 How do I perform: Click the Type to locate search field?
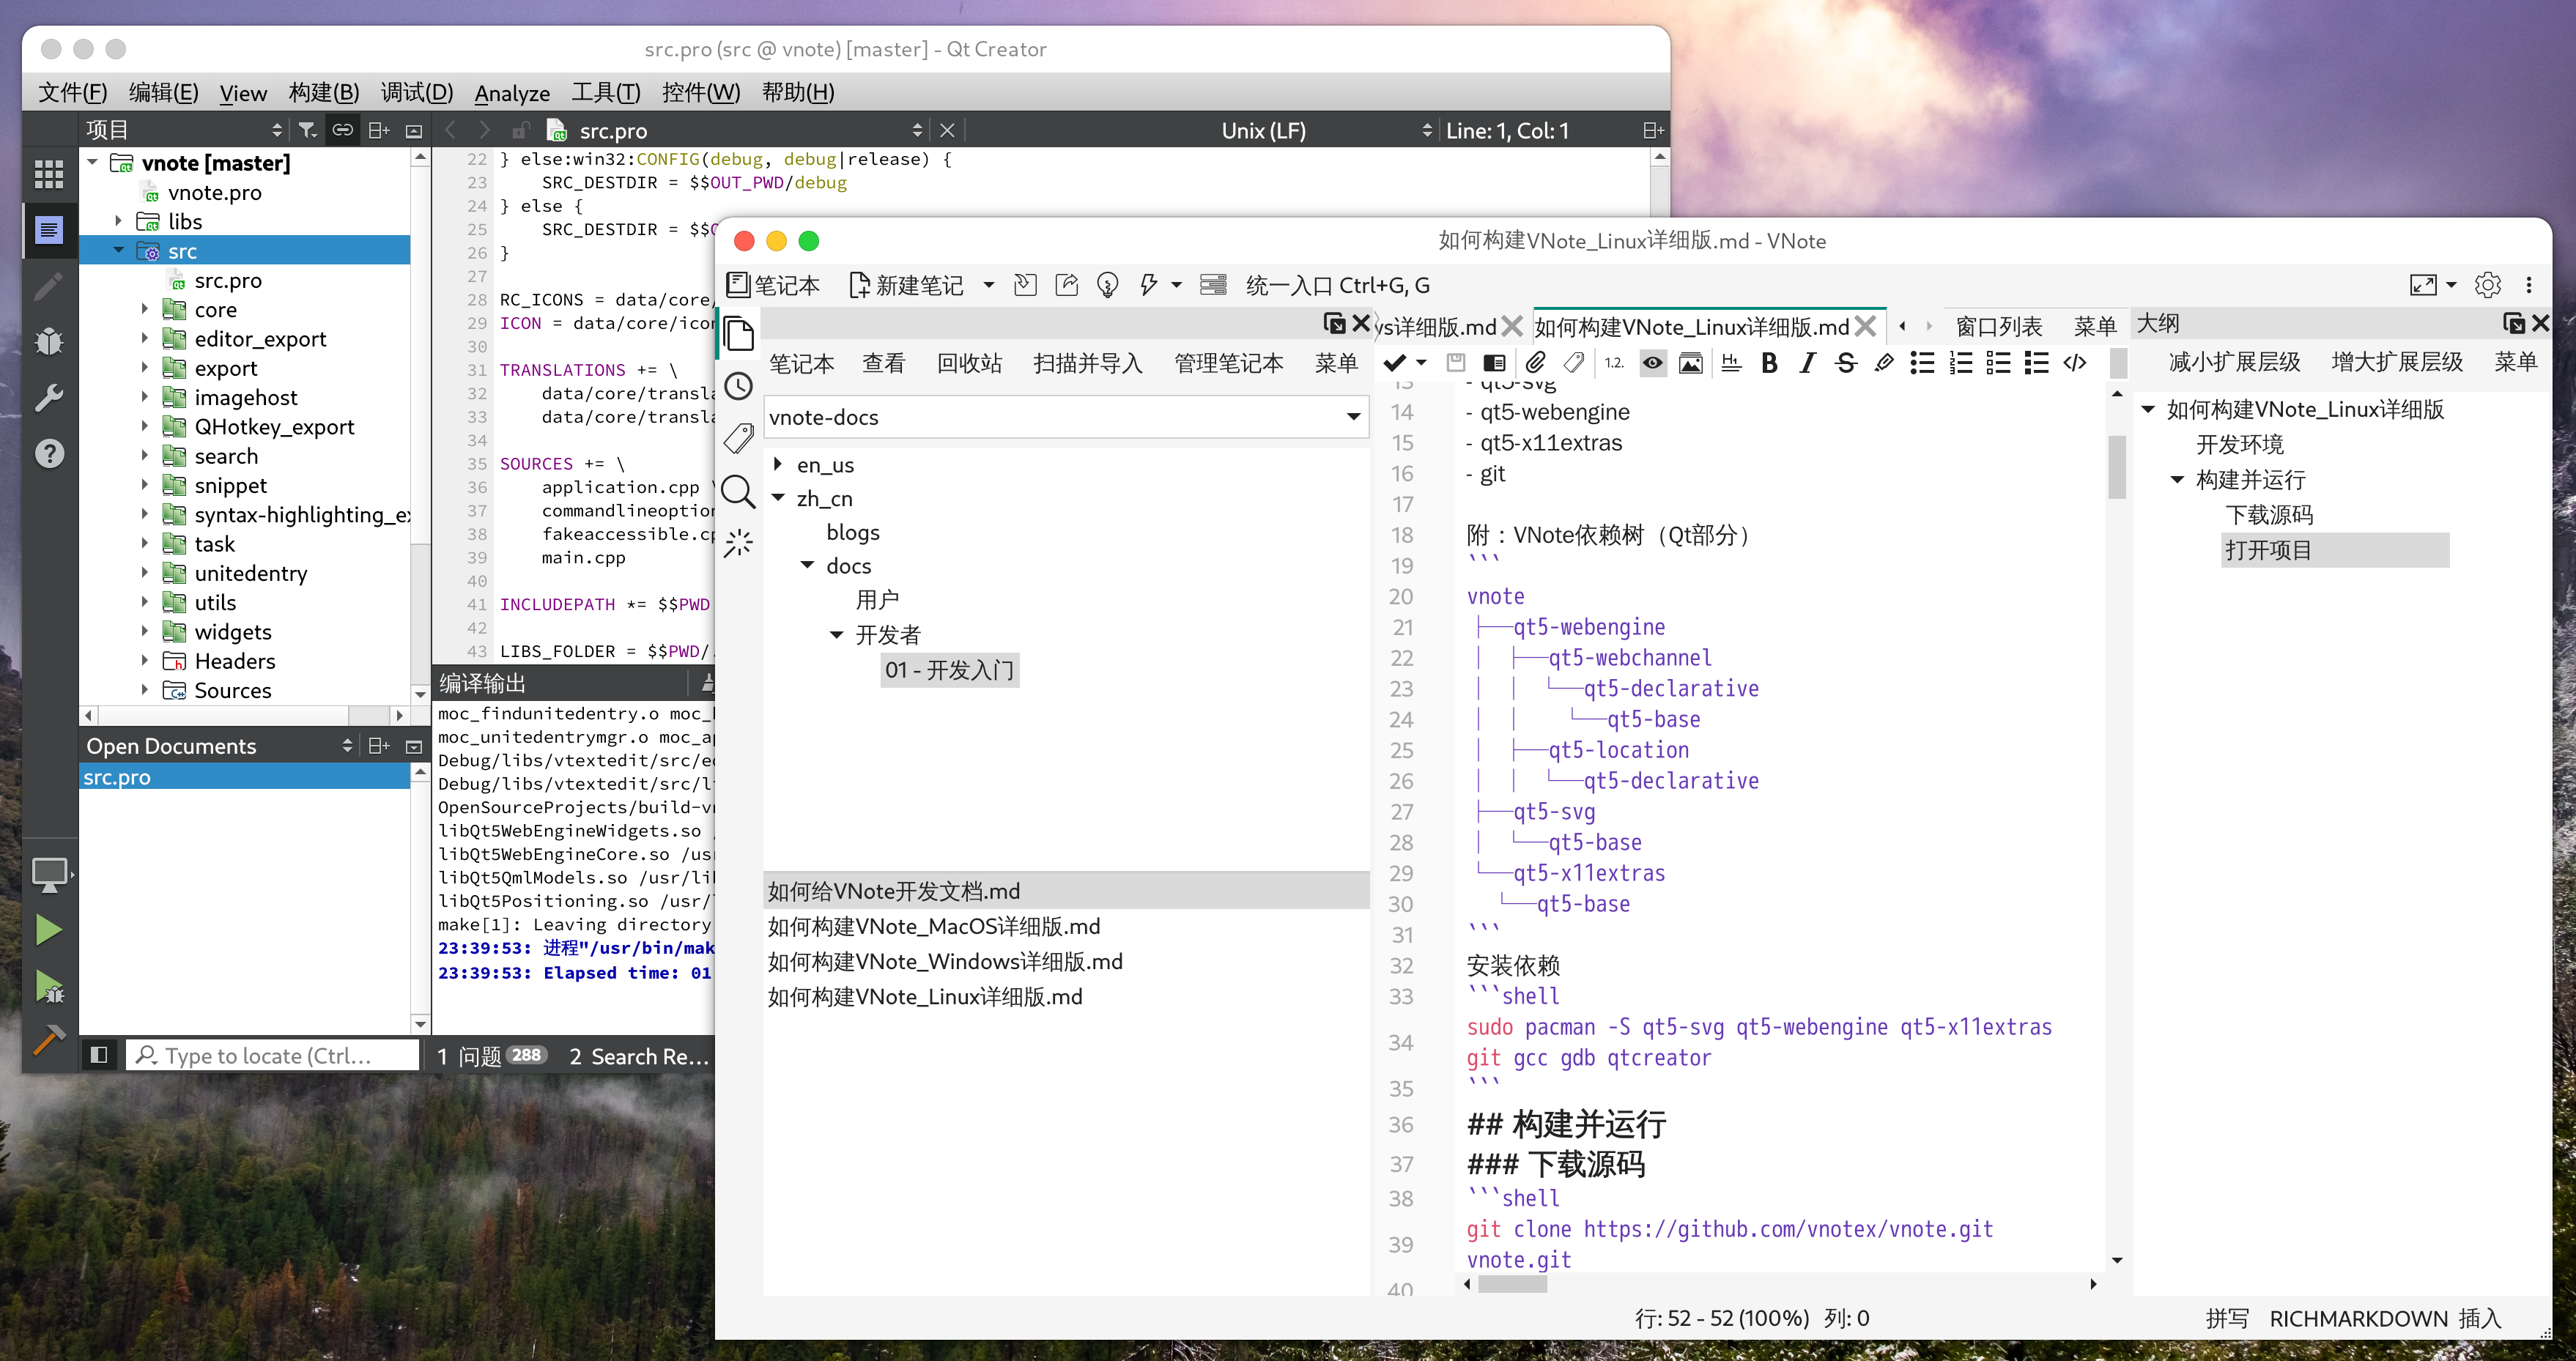click(272, 1055)
